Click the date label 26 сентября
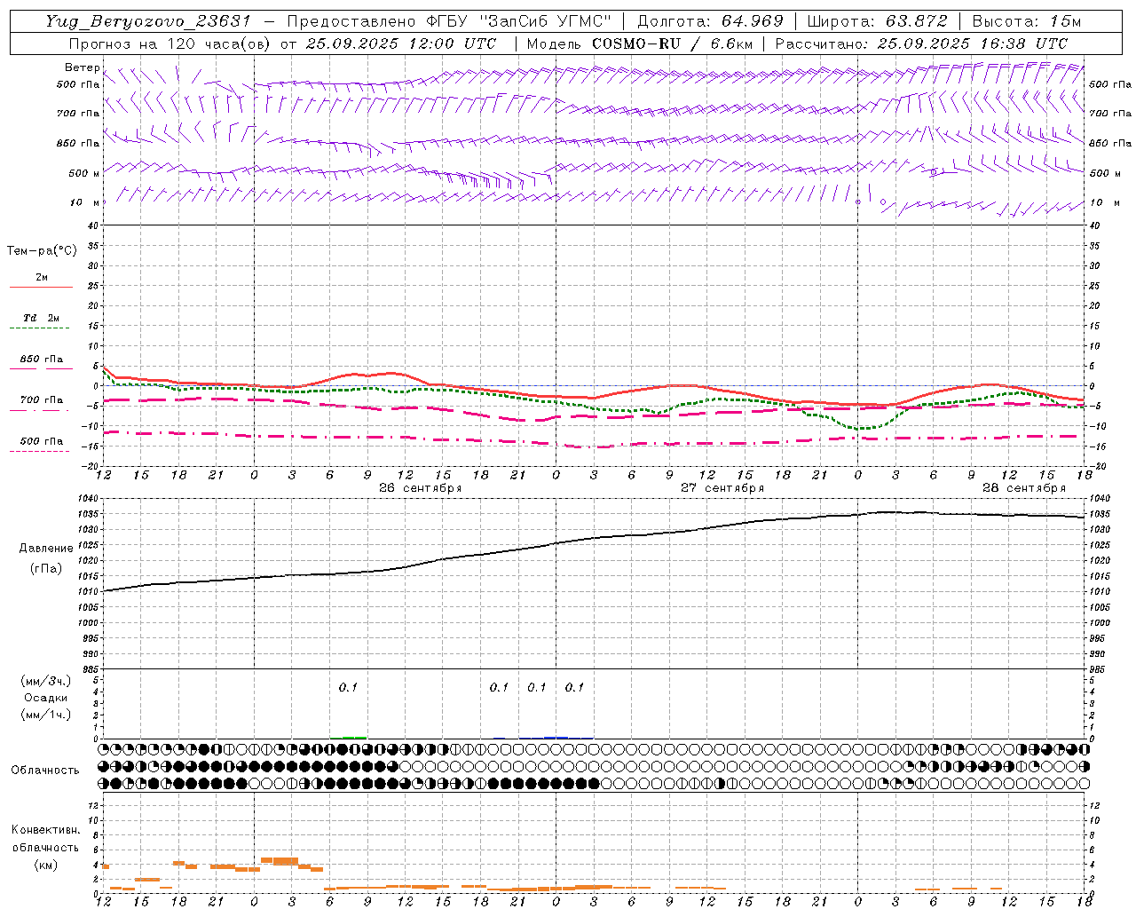The width and height of the screenshot is (1136, 909). 420,487
